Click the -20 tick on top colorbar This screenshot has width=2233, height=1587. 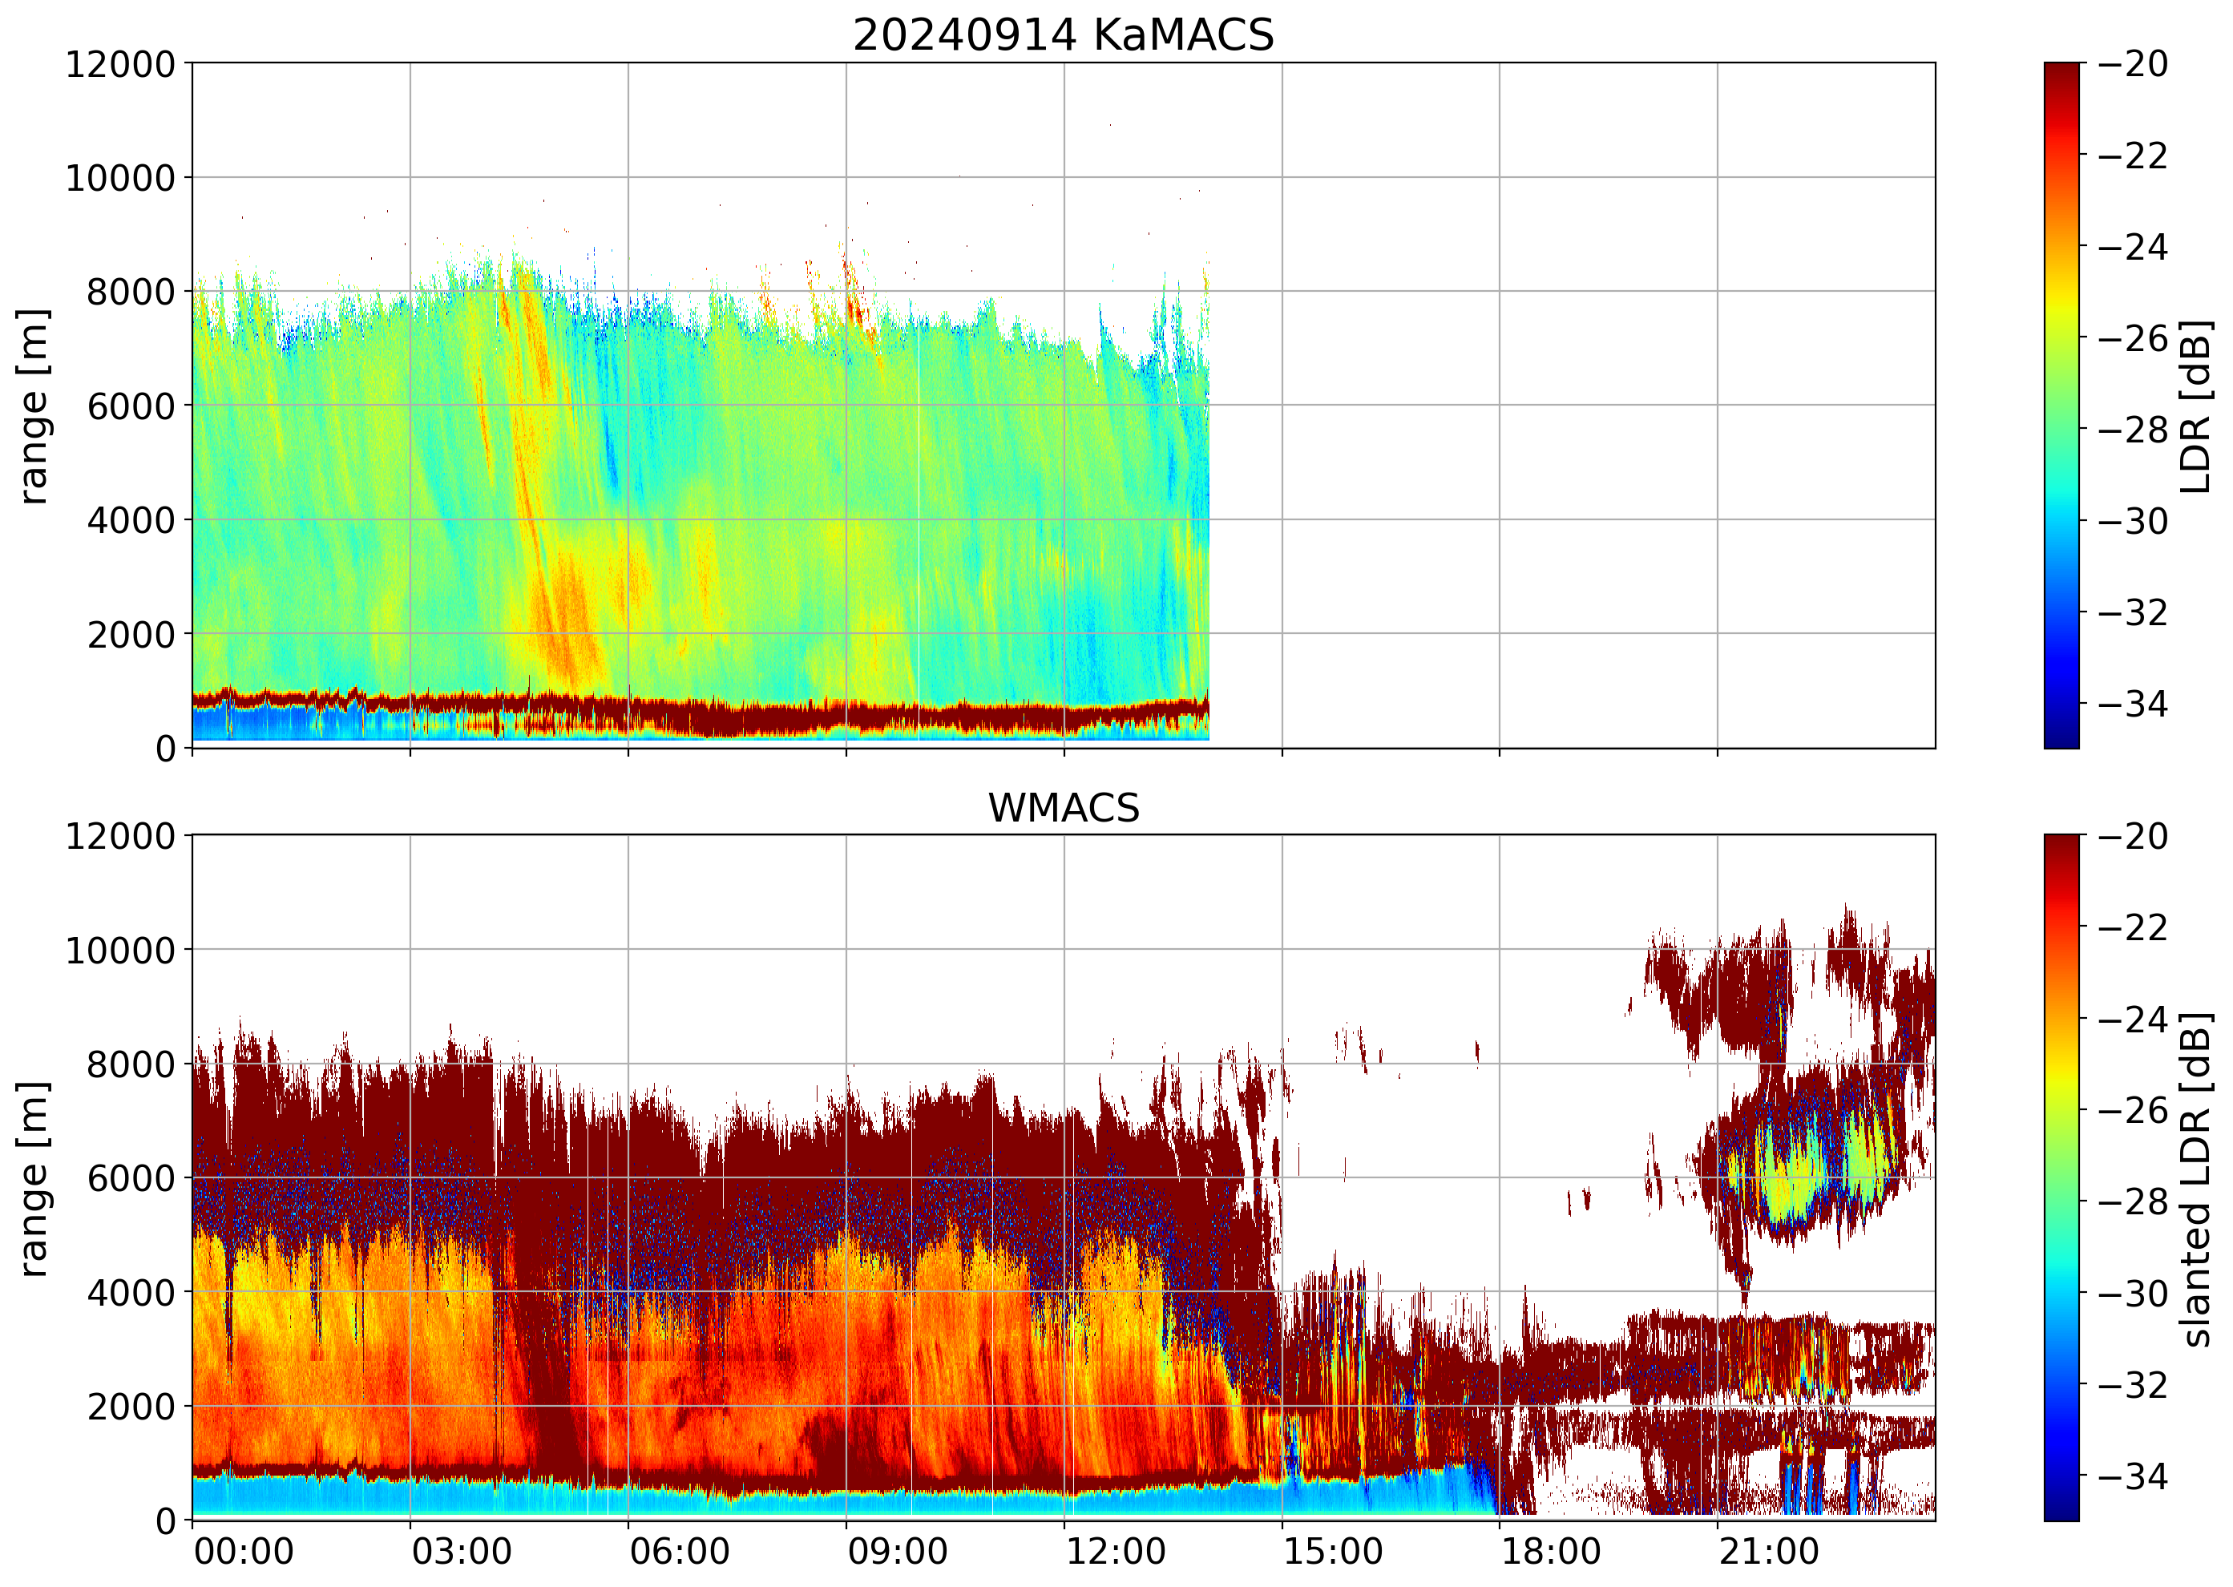(2132, 64)
